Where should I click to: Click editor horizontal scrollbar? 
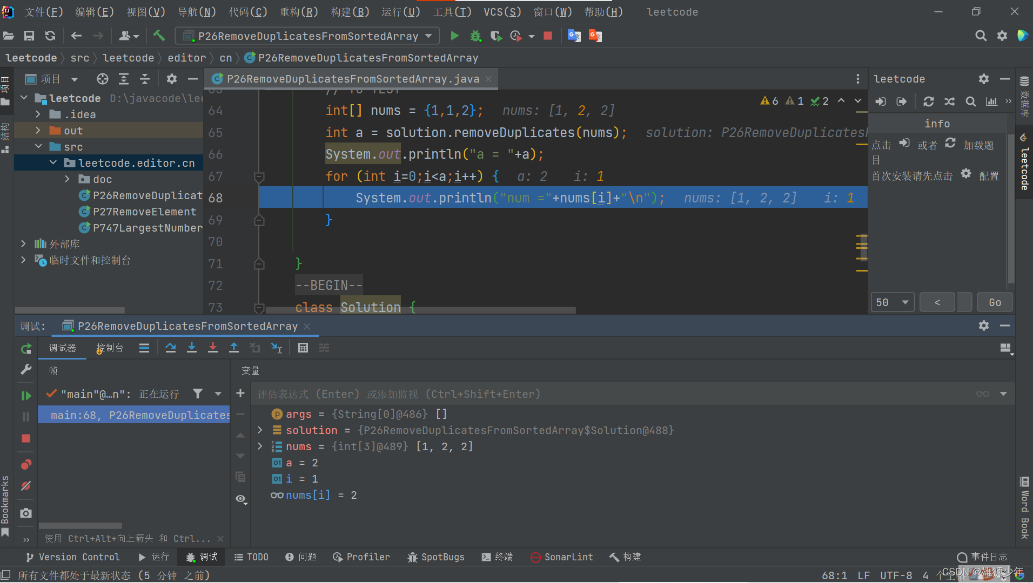pyautogui.click(x=420, y=310)
